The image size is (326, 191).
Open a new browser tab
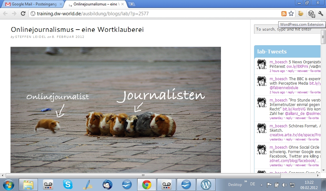pos(132,4)
